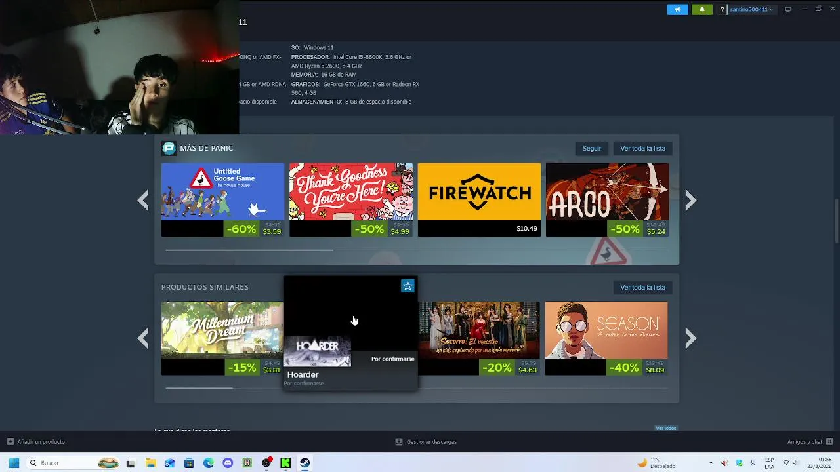Open the Wi-Fi network tray icon

click(x=786, y=463)
